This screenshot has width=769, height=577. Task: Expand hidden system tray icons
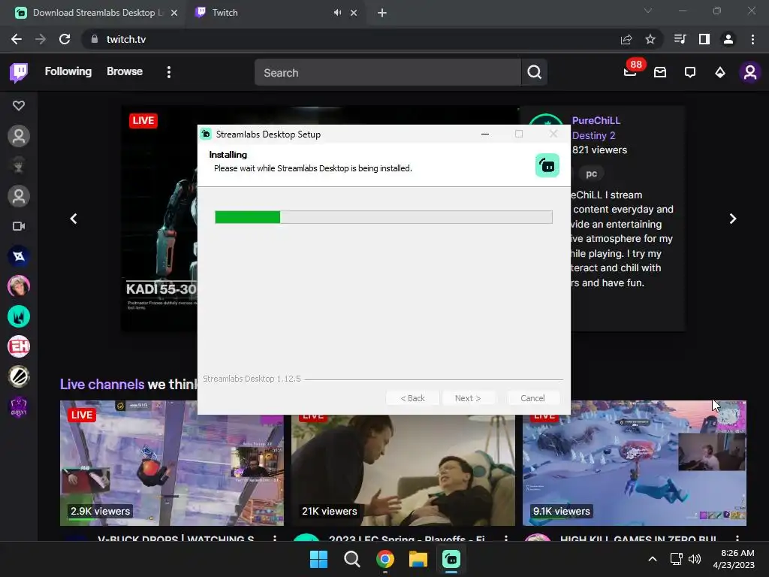pyautogui.click(x=653, y=559)
